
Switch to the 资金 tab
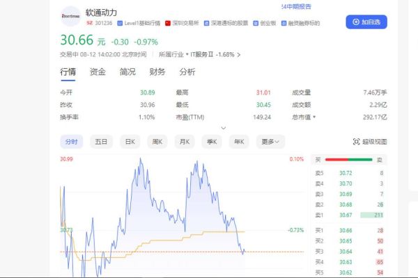(98, 72)
